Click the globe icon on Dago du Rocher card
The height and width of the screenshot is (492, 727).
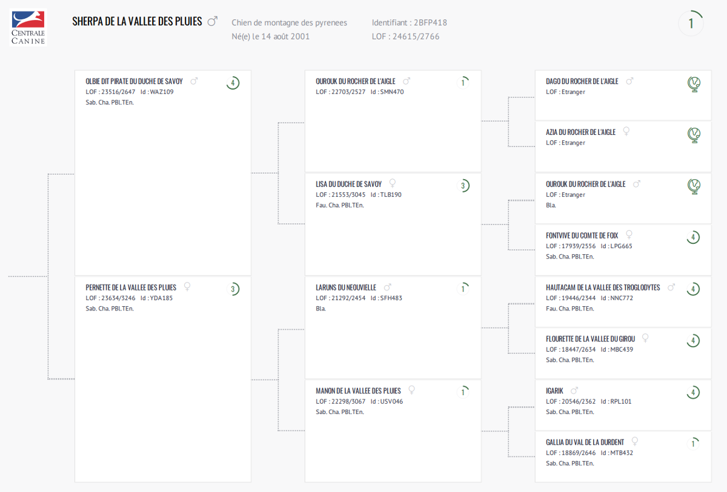[x=694, y=84]
